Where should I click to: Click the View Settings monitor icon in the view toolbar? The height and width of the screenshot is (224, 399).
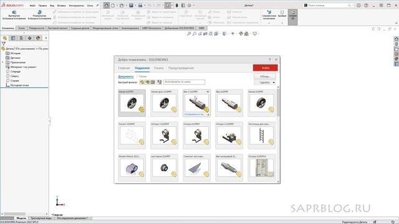[x=255, y=34]
